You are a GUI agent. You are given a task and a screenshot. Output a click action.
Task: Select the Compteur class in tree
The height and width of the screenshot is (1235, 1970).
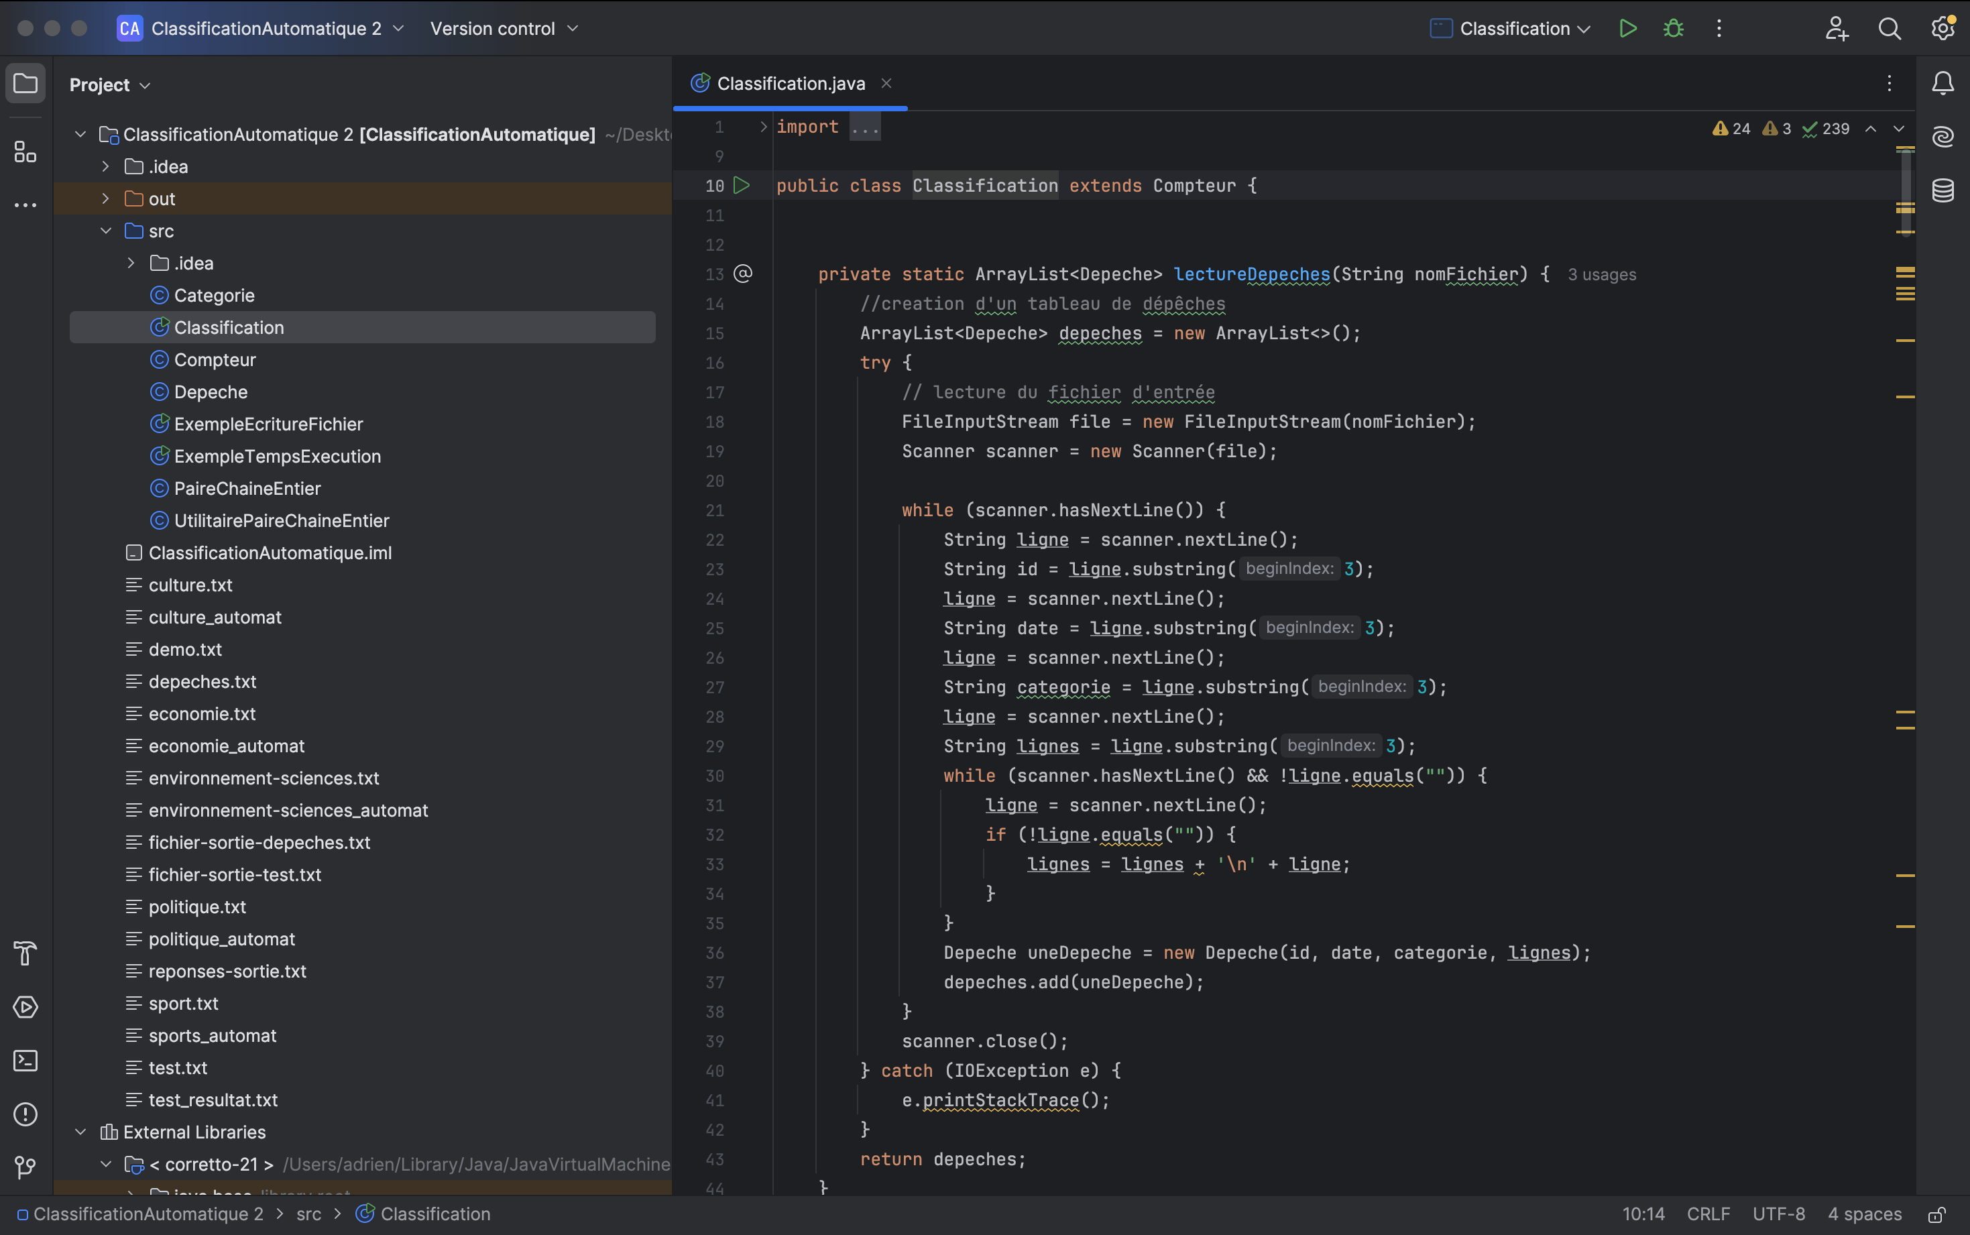[215, 359]
